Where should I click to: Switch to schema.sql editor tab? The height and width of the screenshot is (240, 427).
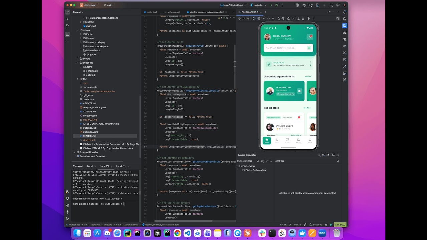click(172, 12)
